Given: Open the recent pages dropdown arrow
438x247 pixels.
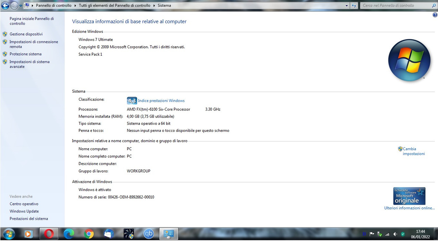Looking at the screenshot, I should 21,6.
